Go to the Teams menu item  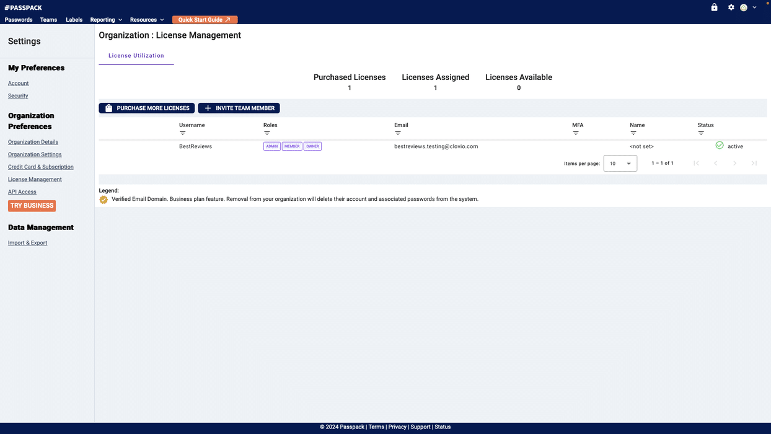(x=48, y=20)
